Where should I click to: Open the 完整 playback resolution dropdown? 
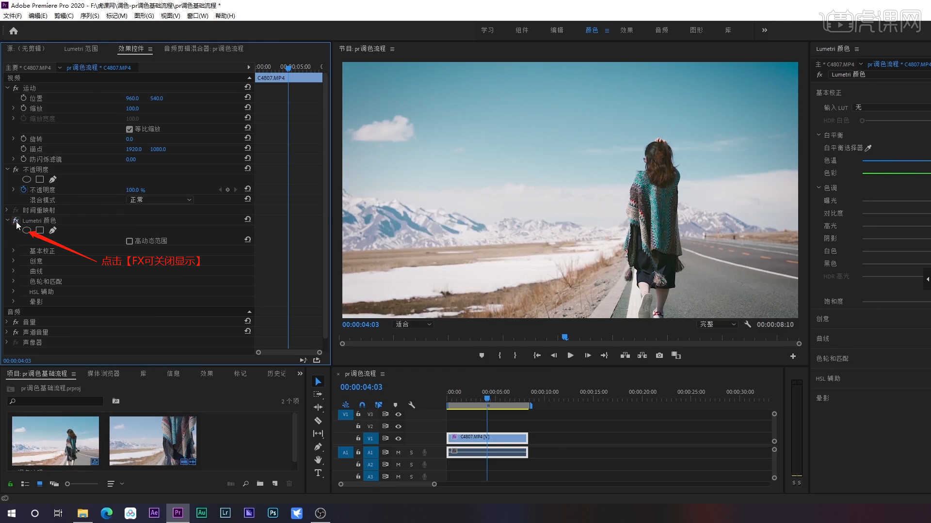click(x=717, y=324)
